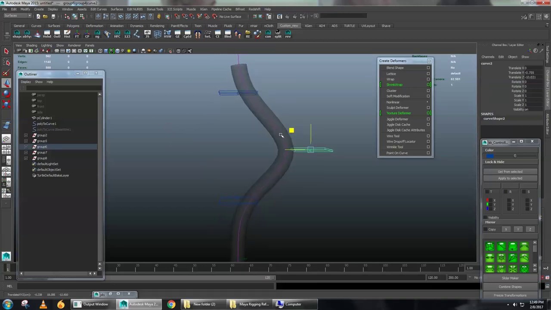Image resolution: width=551 pixels, height=310 pixels.
Task: Click the HSW shelf icon
Action: coord(167,34)
